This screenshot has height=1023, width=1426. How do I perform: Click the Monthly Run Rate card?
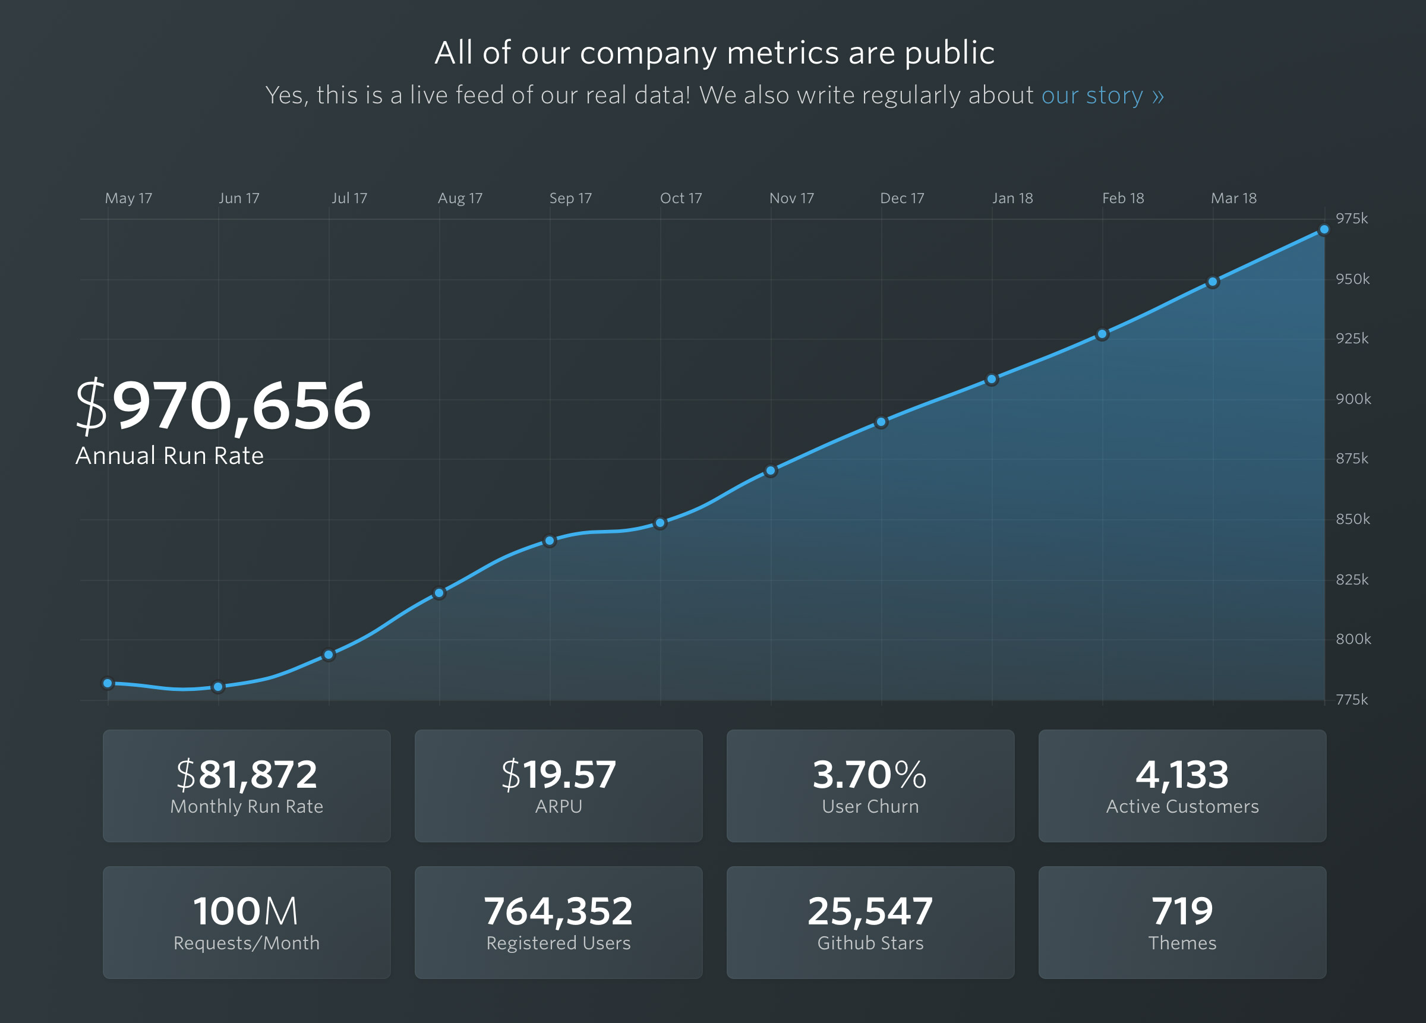coord(246,786)
